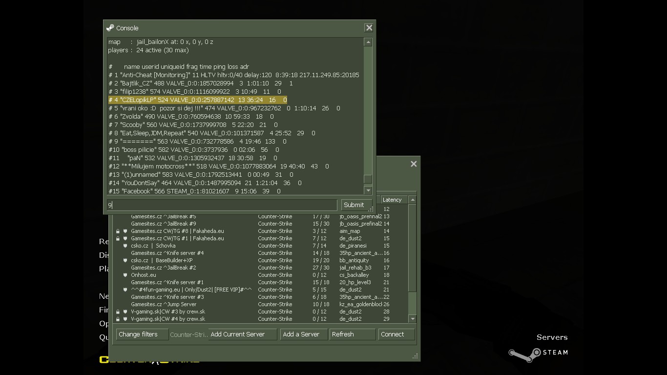Click player count 19 / 20

[x=320, y=260]
